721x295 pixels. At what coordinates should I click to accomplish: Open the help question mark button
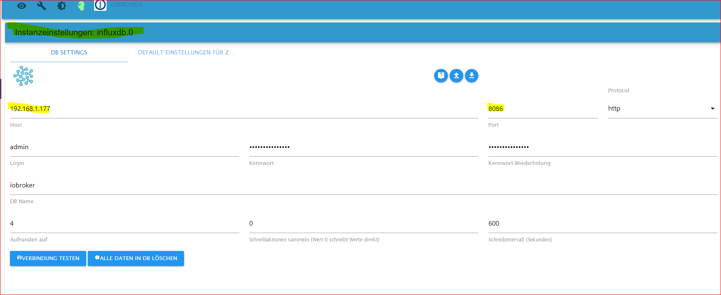pos(441,76)
